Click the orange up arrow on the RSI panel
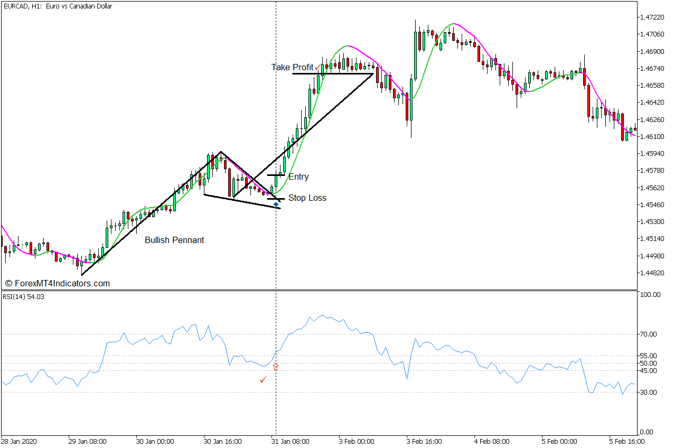The height and width of the screenshot is (448, 674). click(275, 367)
